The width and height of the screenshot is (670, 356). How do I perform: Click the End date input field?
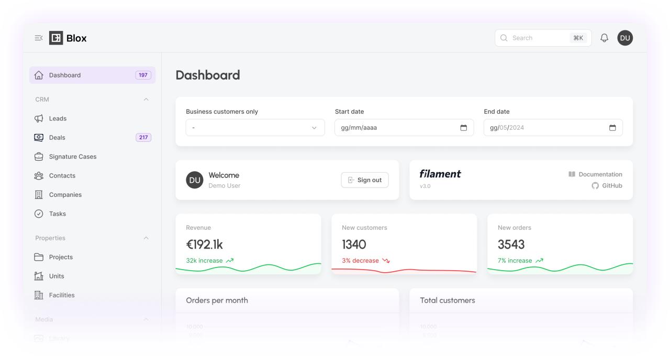[553, 128]
